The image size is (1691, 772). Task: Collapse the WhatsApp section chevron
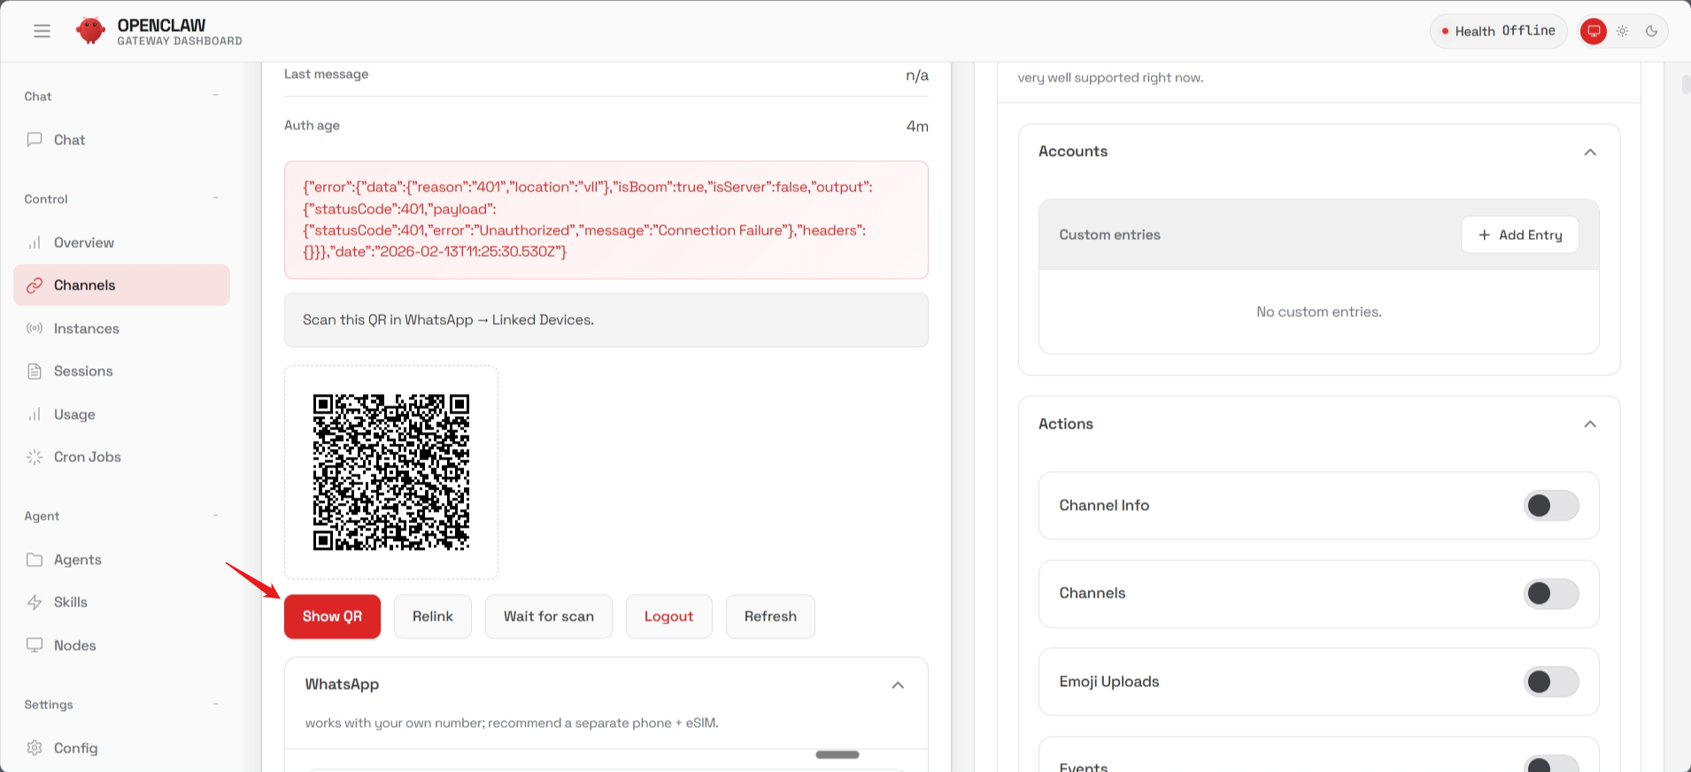point(898,685)
